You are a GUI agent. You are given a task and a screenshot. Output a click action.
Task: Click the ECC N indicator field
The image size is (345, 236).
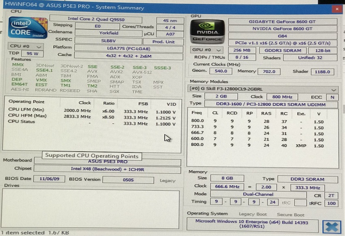tap(332, 97)
